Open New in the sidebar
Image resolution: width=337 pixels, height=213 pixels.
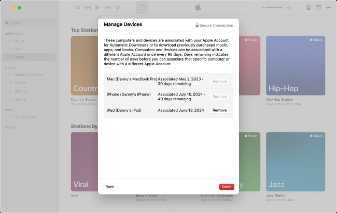pos(30,49)
